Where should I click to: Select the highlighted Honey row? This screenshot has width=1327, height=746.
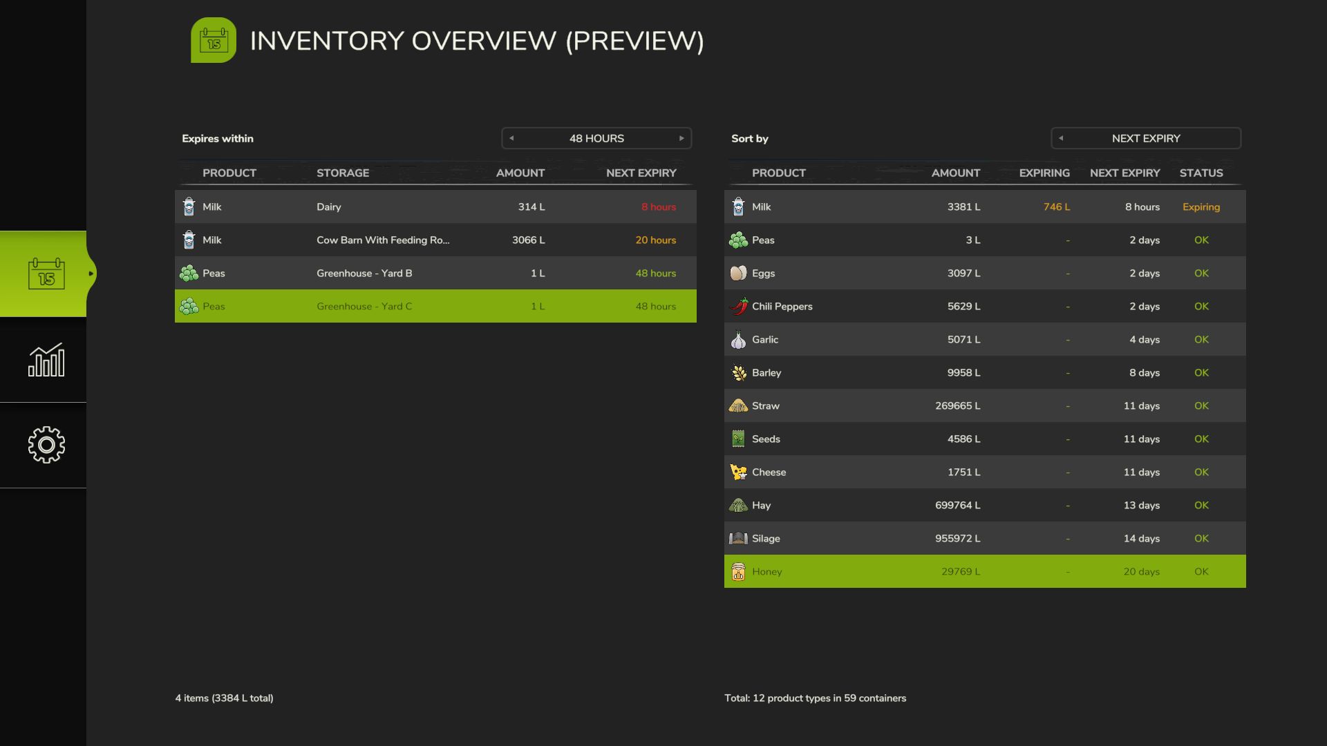(x=984, y=571)
